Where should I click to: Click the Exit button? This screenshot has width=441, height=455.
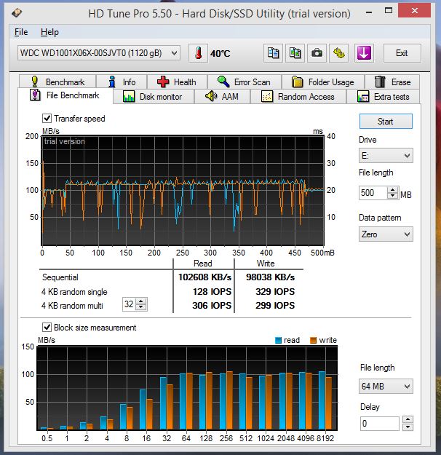[x=402, y=53]
